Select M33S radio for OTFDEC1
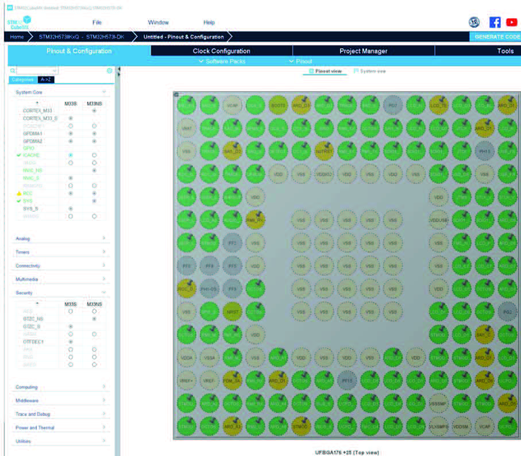Screen dimensions: 521x456 [x=71, y=342]
